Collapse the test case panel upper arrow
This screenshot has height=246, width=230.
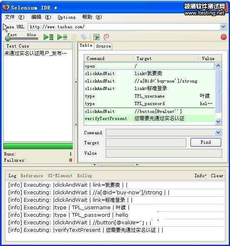click(76, 82)
